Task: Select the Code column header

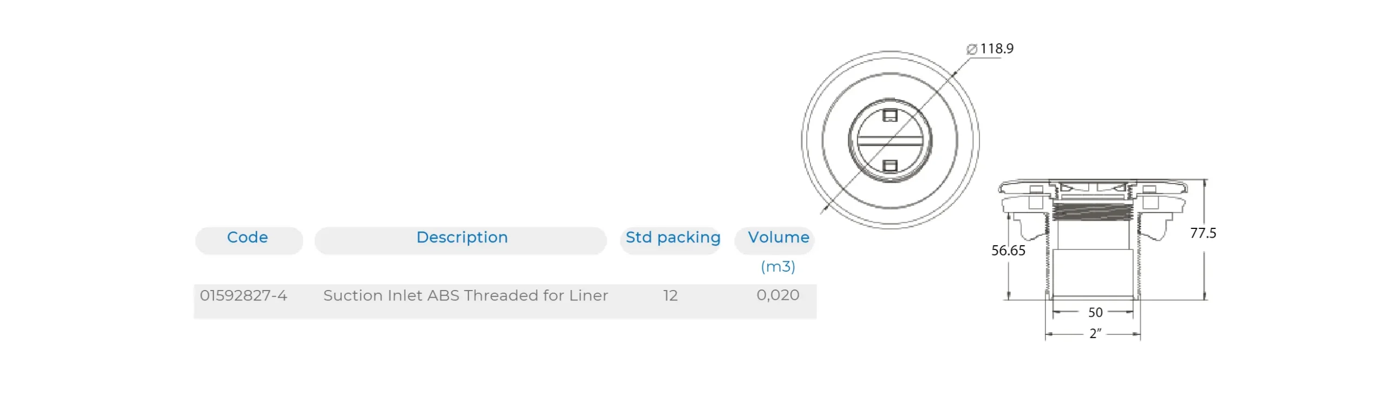Action: (247, 238)
